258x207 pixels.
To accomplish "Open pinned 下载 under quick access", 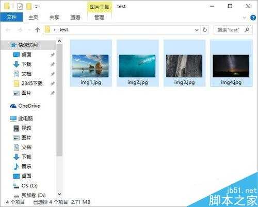I will click(26, 64).
